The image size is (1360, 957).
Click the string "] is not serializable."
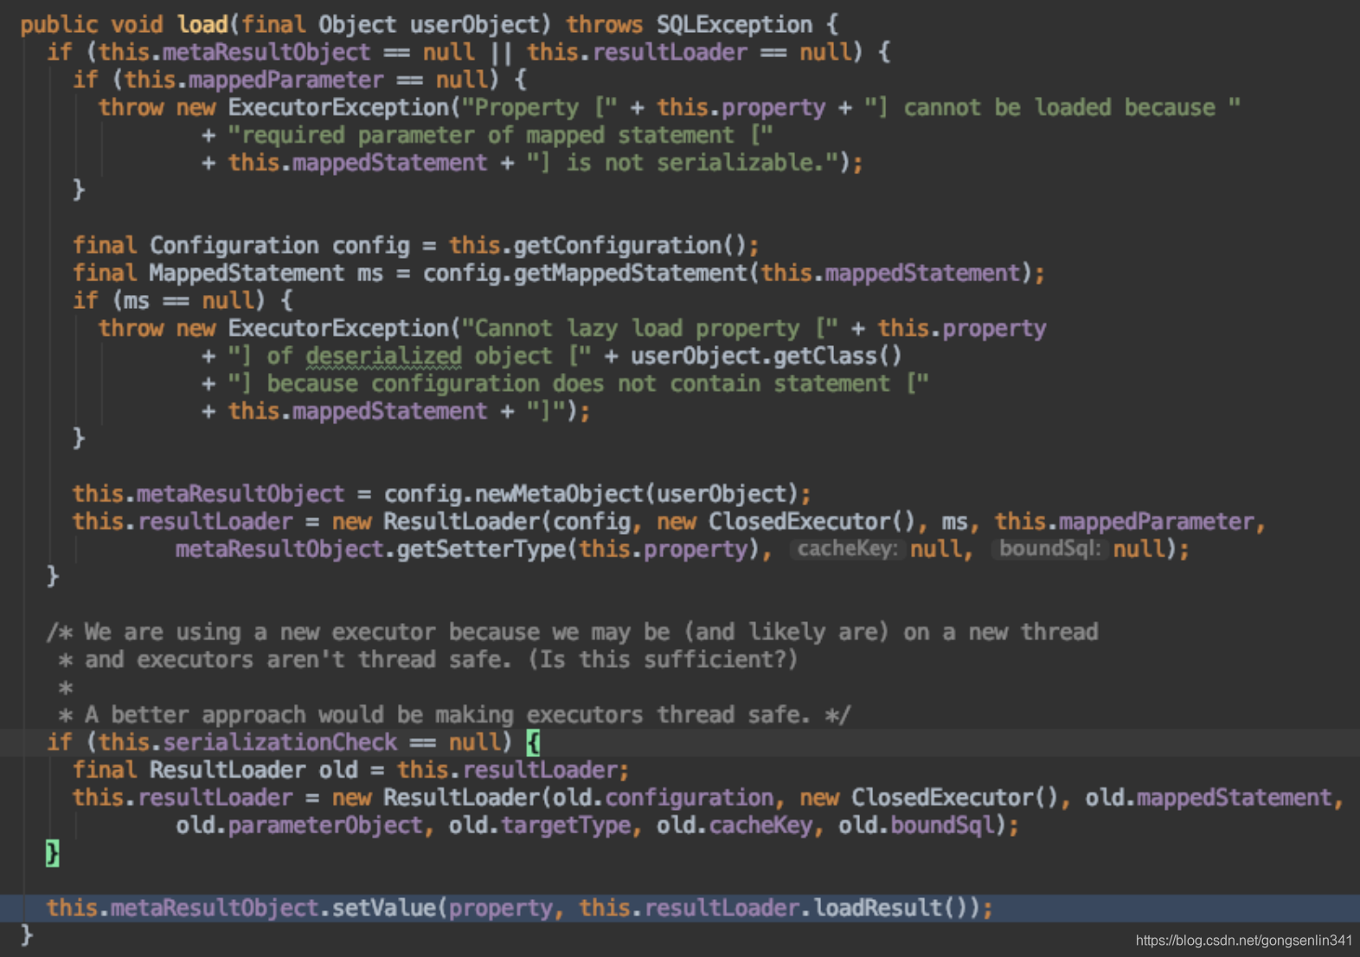pos(683,163)
